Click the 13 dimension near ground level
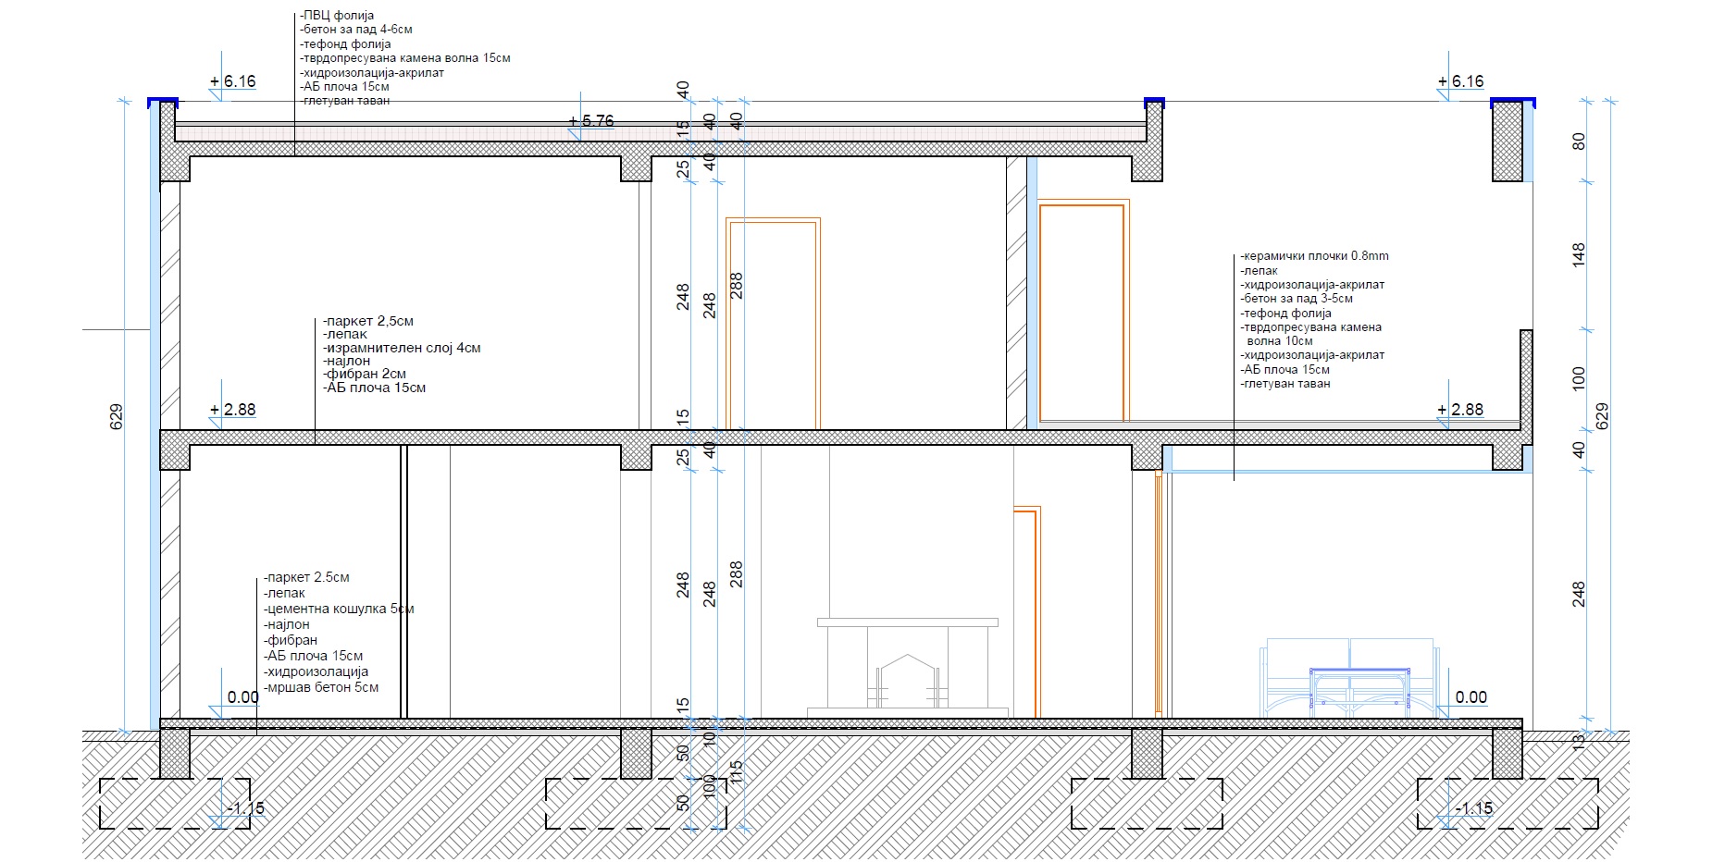The image size is (1725, 862). coord(1579,740)
